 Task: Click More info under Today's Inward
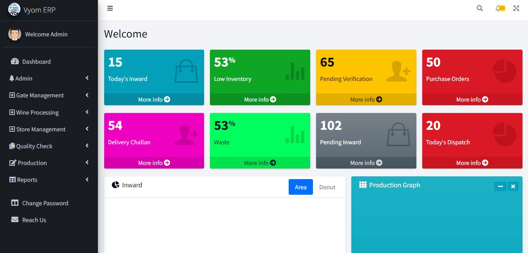point(154,100)
